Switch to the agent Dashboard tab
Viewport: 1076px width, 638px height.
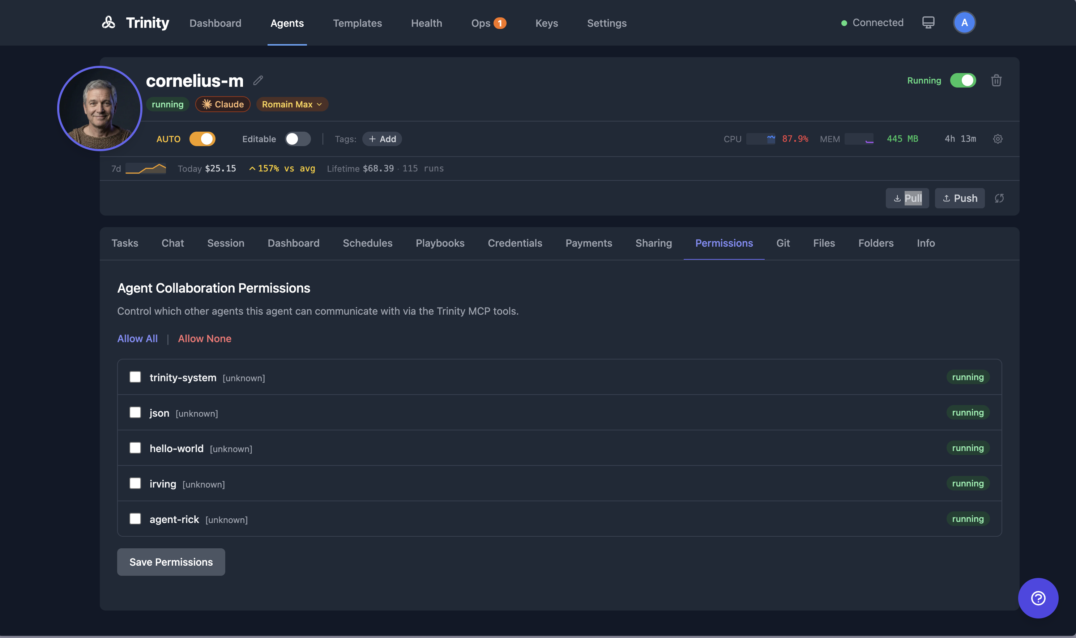294,243
